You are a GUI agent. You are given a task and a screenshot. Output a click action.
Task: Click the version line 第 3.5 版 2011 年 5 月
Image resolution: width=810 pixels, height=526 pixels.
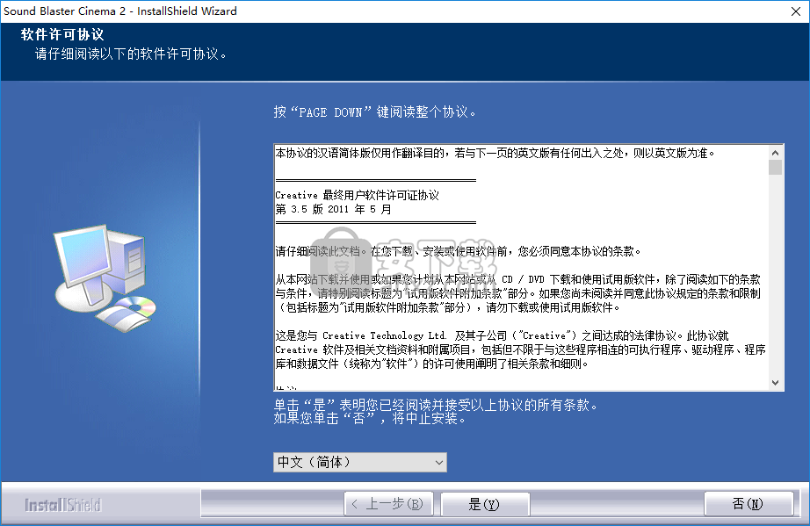tap(333, 209)
